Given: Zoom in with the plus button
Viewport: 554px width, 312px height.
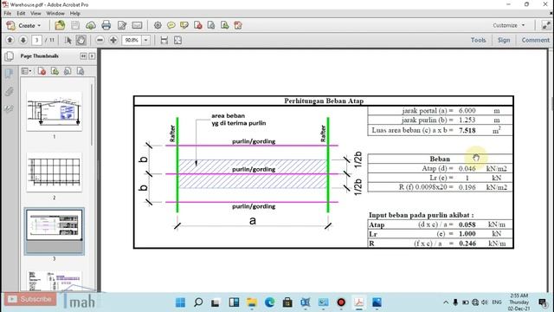Looking at the screenshot, I should [x=113, y=40].
